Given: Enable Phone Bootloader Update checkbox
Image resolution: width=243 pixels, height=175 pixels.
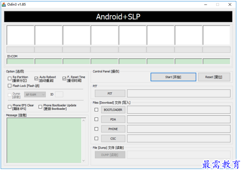Looking at the screenshot, I should [40, 107].
